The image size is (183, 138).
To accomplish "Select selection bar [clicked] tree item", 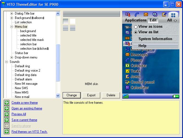I will (x=34, y=49).
